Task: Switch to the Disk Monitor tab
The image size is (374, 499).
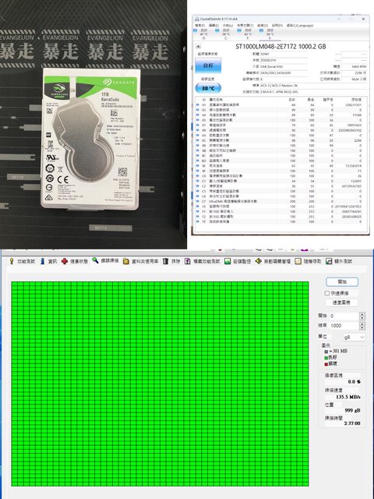Action: click(x=238, y=261)
